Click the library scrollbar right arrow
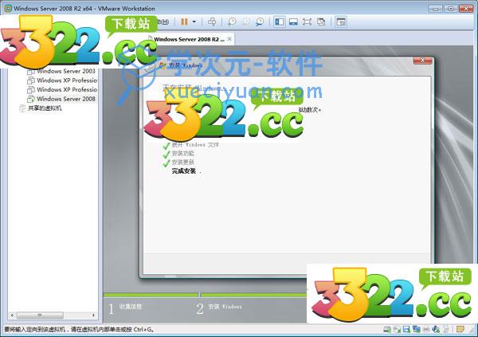478x337 pixels. click(93, 315)
